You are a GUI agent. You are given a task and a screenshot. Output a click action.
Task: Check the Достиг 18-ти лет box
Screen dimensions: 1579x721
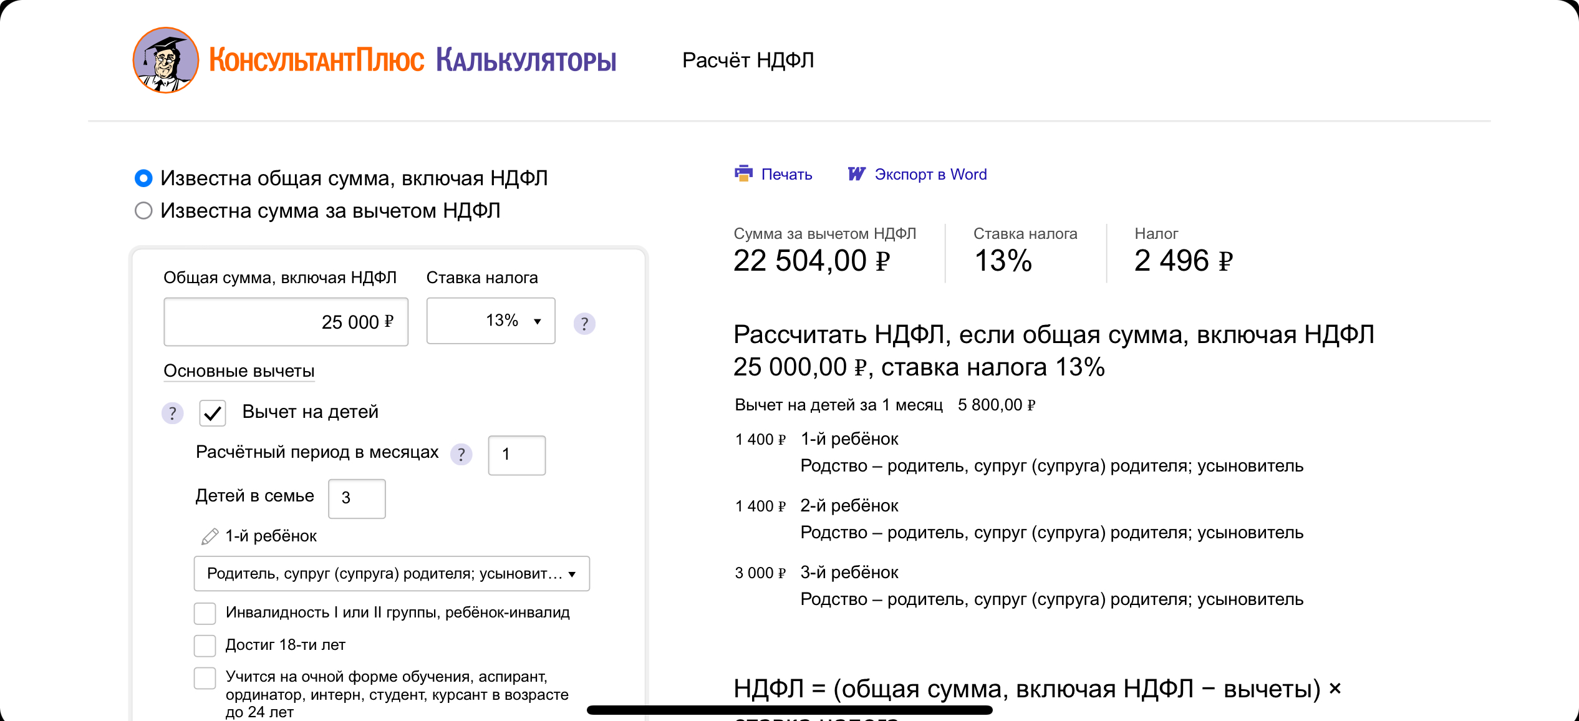tap(205, 646)
